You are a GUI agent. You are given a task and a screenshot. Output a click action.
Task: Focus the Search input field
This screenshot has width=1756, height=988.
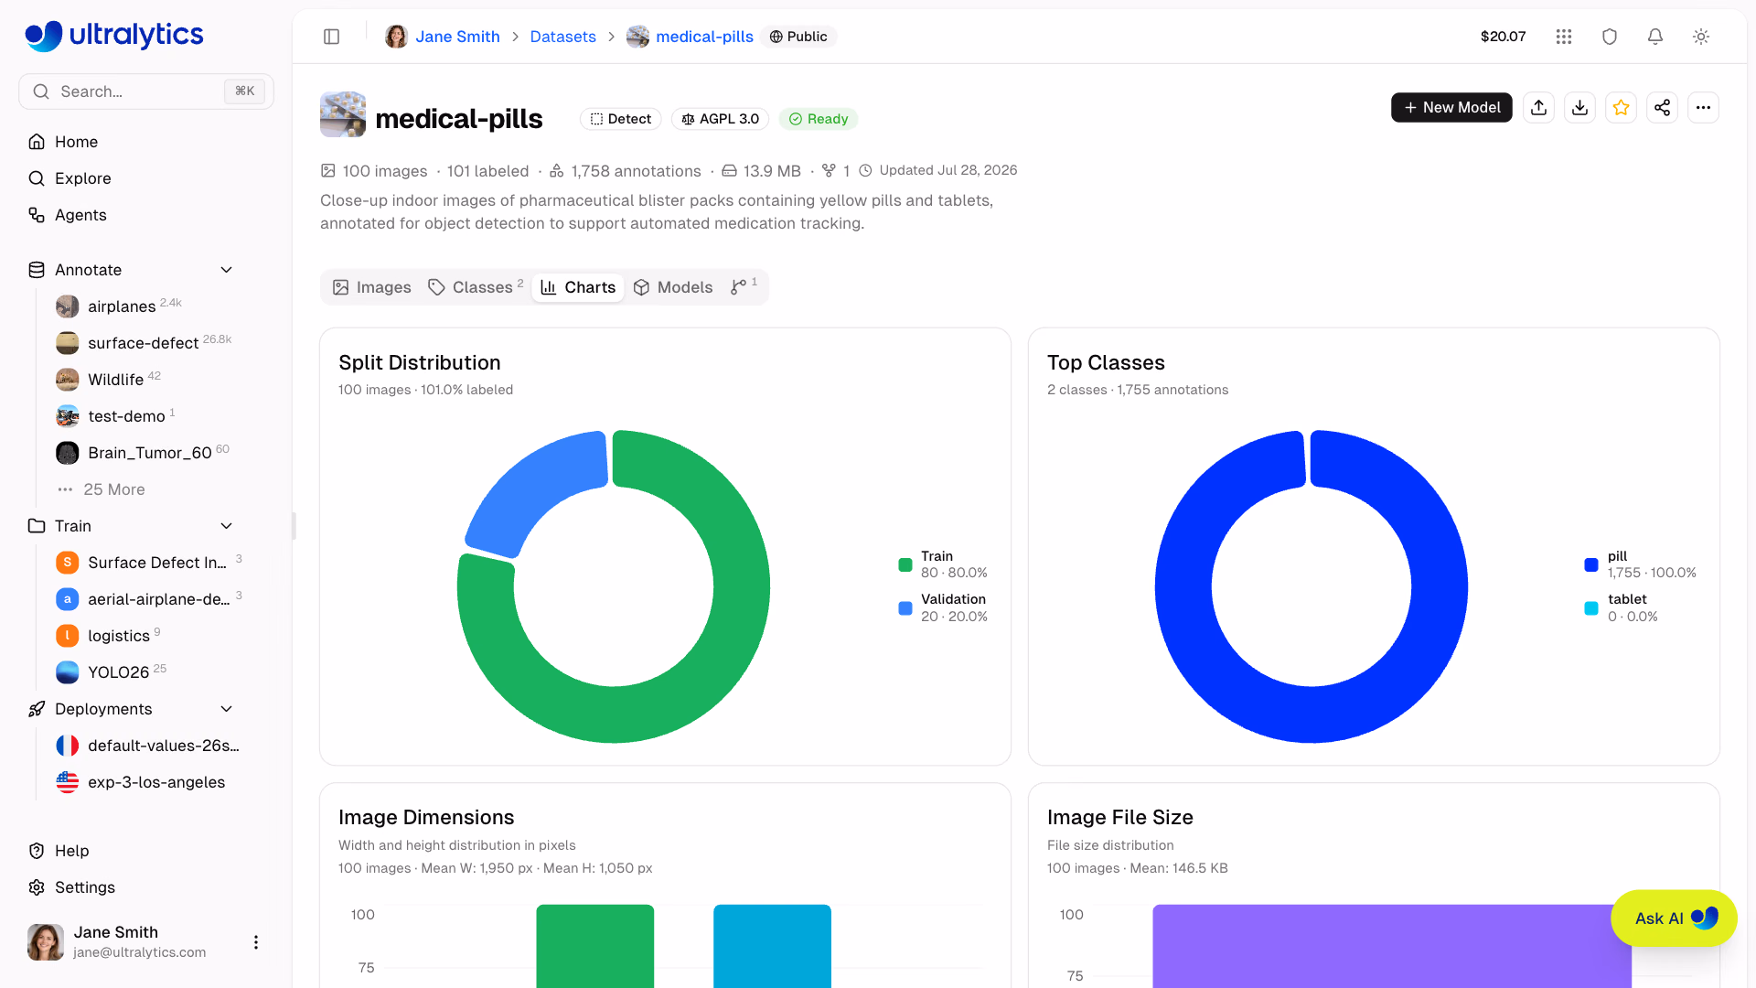[146, 91]
